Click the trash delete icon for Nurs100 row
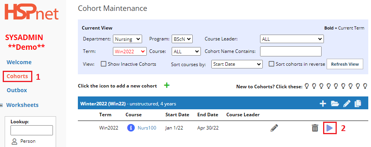The width and height of the screenshot is (371, 147). (x=315, y=128)
